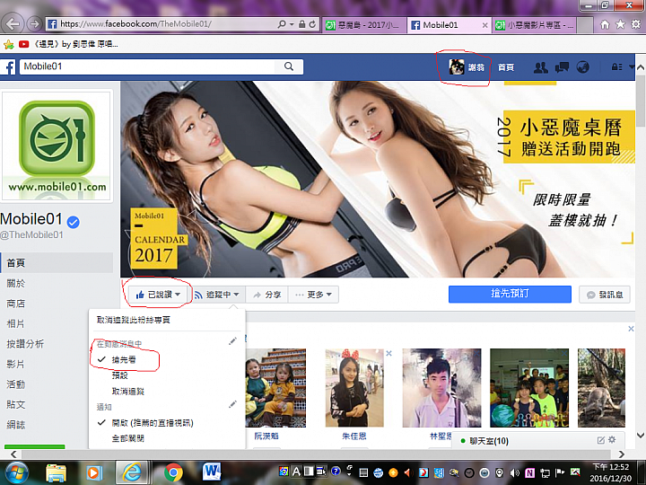Open the 已說讚 dropdown
This screenshot has width=646, height=485.
[x=158, y=295]
